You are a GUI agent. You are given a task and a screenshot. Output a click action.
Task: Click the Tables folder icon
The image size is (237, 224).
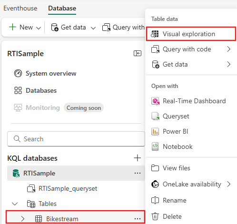(x=31, y=204)
